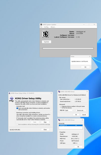This screenshot has height=155, width=101.
Task: Click the Latest Software Version value 2.10
Action: tap(78, 37)
